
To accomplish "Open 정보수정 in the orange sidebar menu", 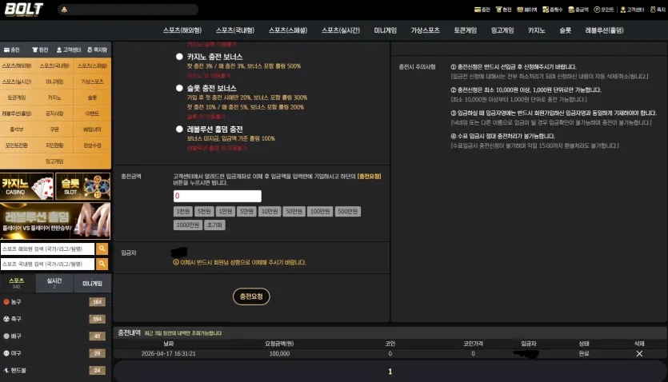I will click(x=92, y=145).
